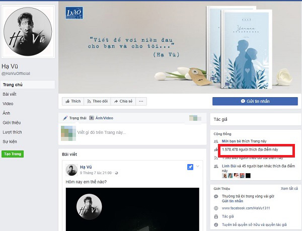
Task: Click the messenger icon in Gửi tin nhắn button
Action: [x=243, y=101]
